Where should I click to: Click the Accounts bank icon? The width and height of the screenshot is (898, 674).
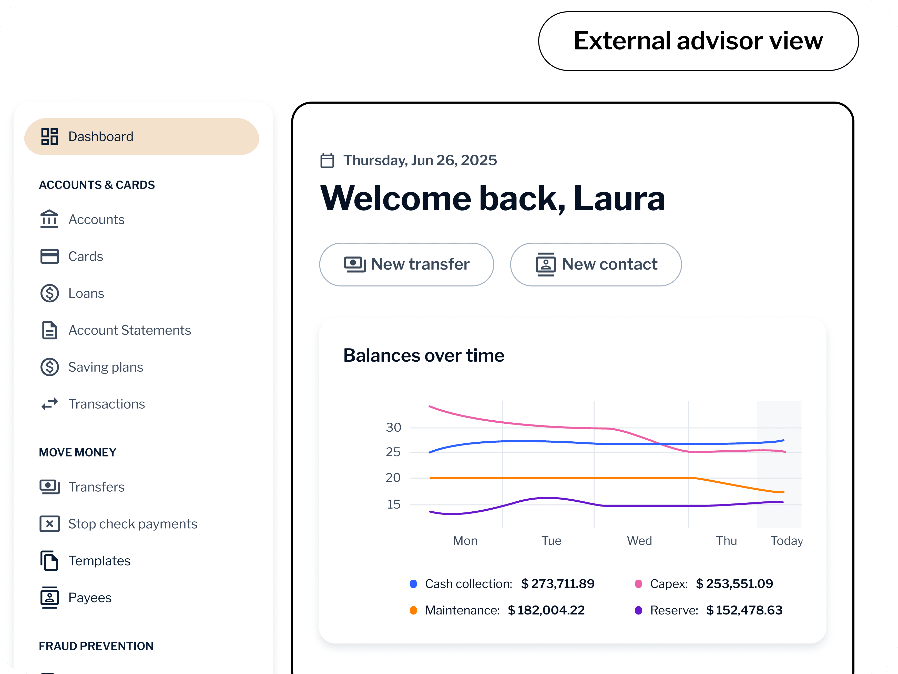(49, 219)
